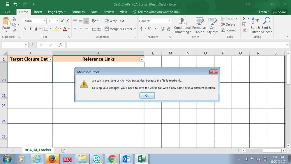The height and width of the screenshot is (164, 291).
Task: Open the Find & Select menu
Action: tap(267, 25)
